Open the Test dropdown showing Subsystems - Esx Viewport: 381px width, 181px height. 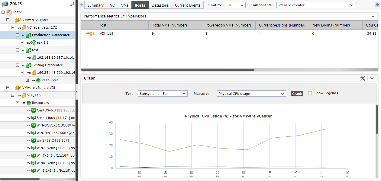(163, 94)
